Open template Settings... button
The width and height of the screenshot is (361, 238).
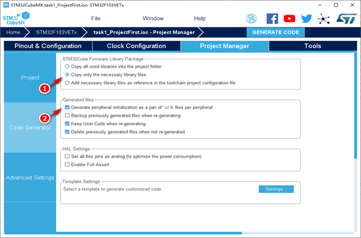point(276,189)
